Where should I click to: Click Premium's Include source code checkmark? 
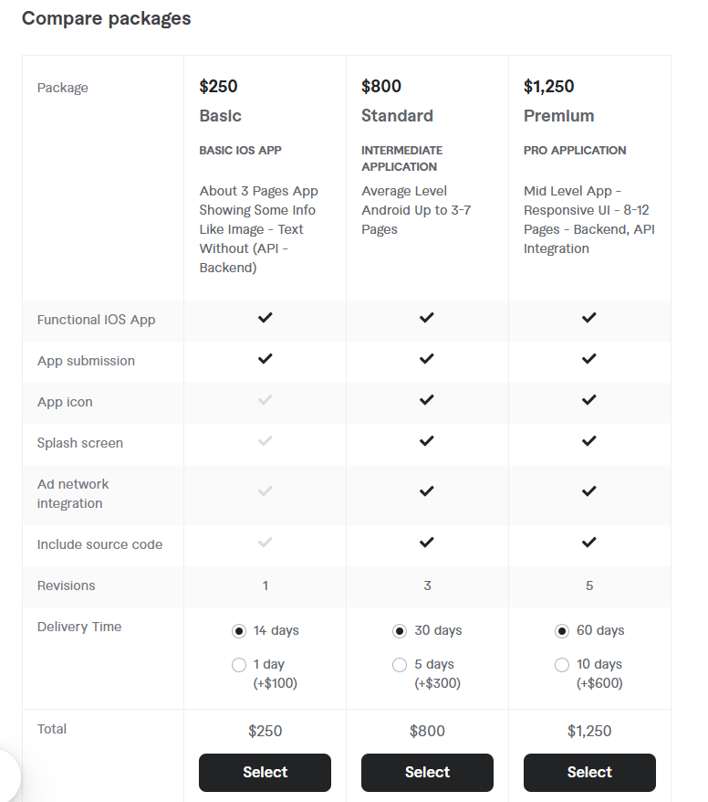[589, 542]
